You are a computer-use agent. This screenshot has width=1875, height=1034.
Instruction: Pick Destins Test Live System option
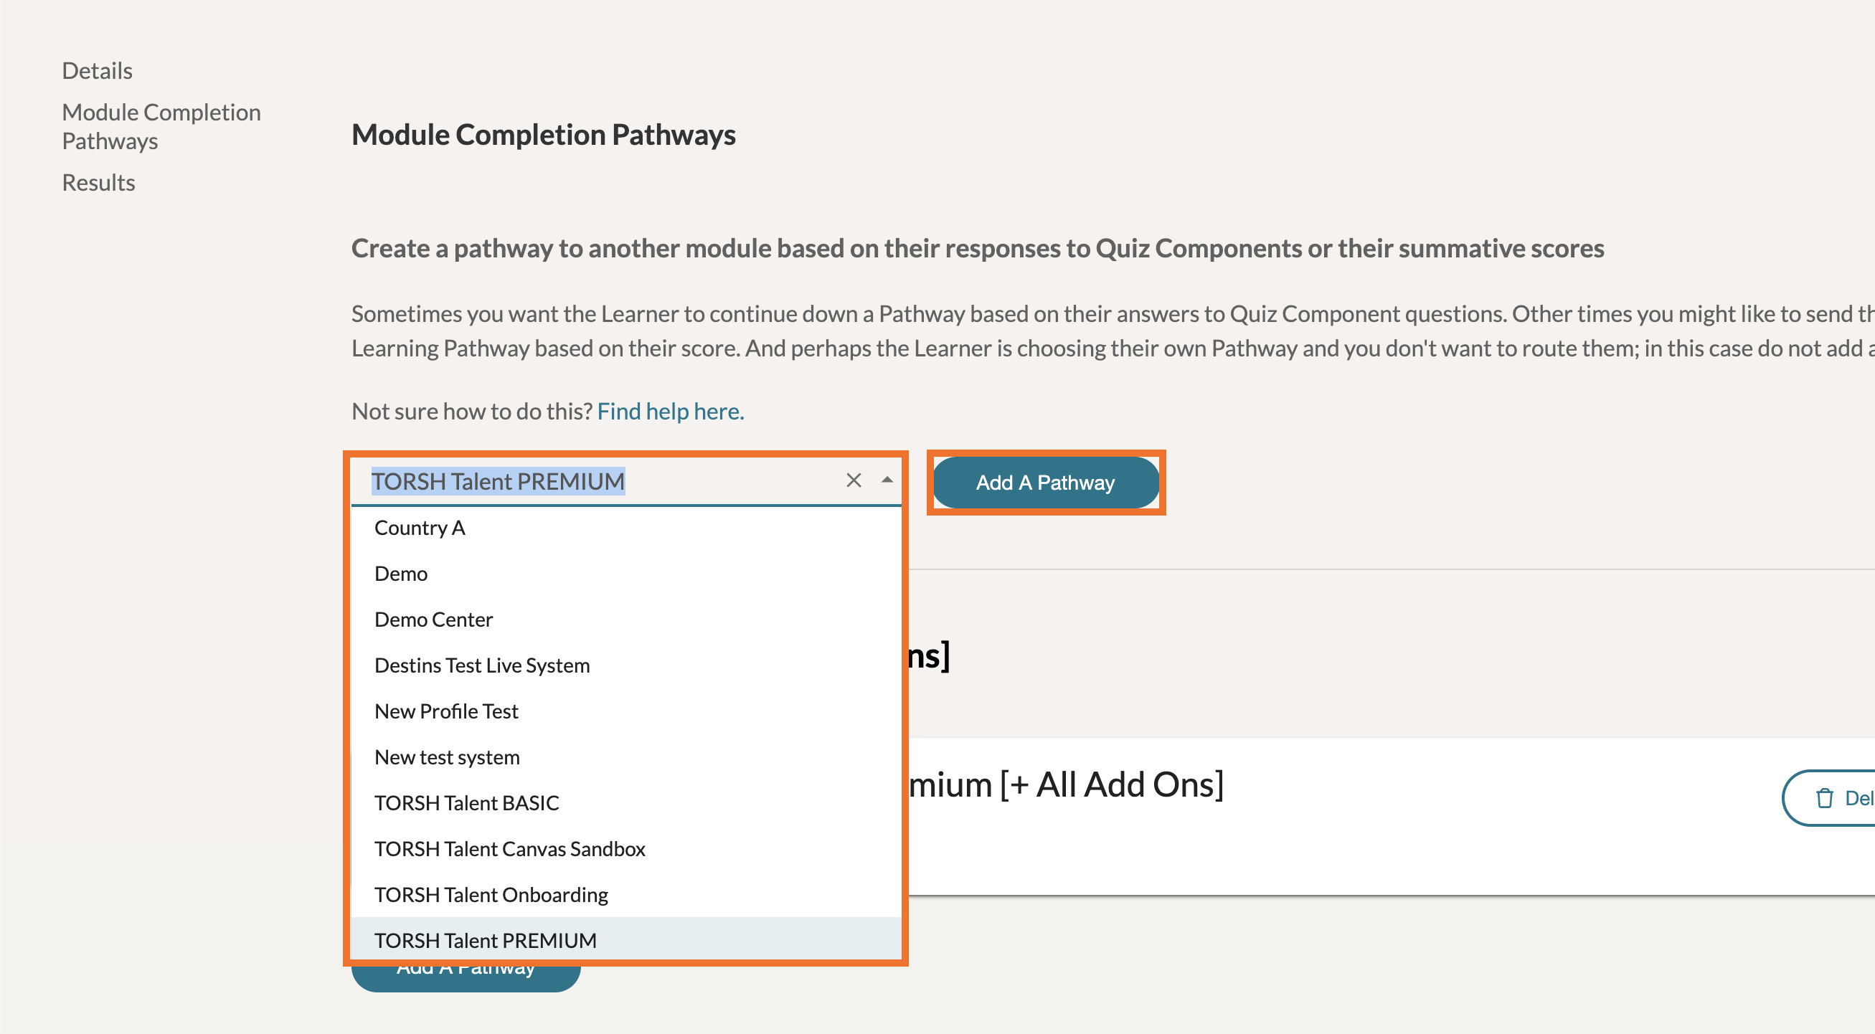coord(482,665)
